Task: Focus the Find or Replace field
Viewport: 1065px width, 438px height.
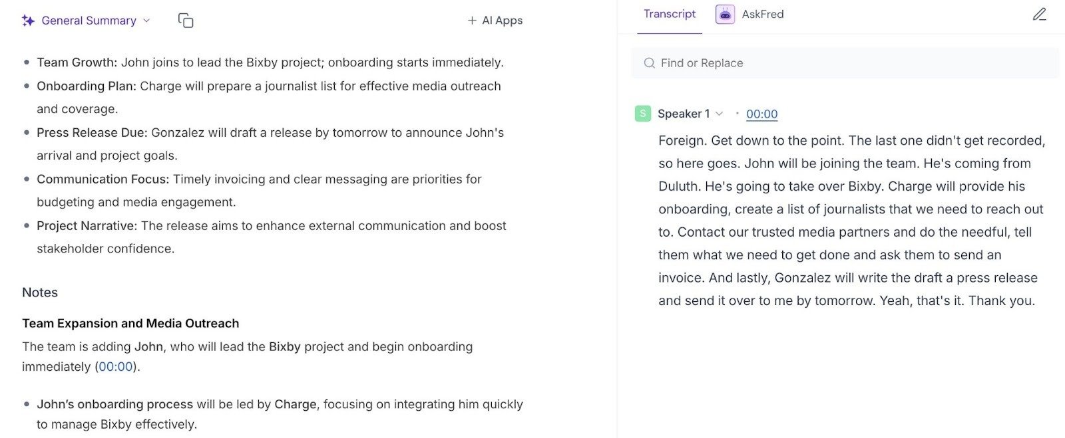Action: pyautogui.click(x=845, y=63)
